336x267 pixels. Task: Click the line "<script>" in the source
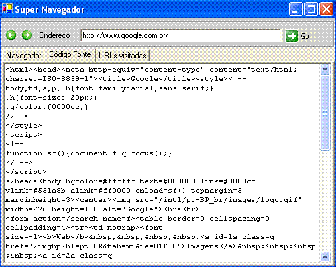(24, 135)
